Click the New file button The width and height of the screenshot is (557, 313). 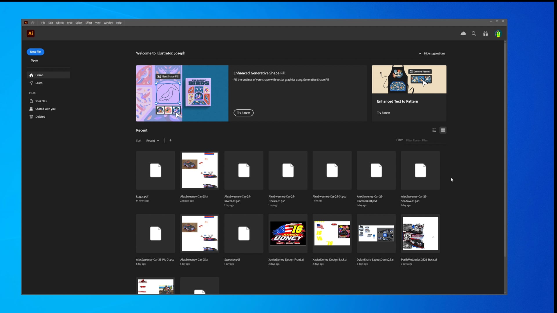(35, 52)
